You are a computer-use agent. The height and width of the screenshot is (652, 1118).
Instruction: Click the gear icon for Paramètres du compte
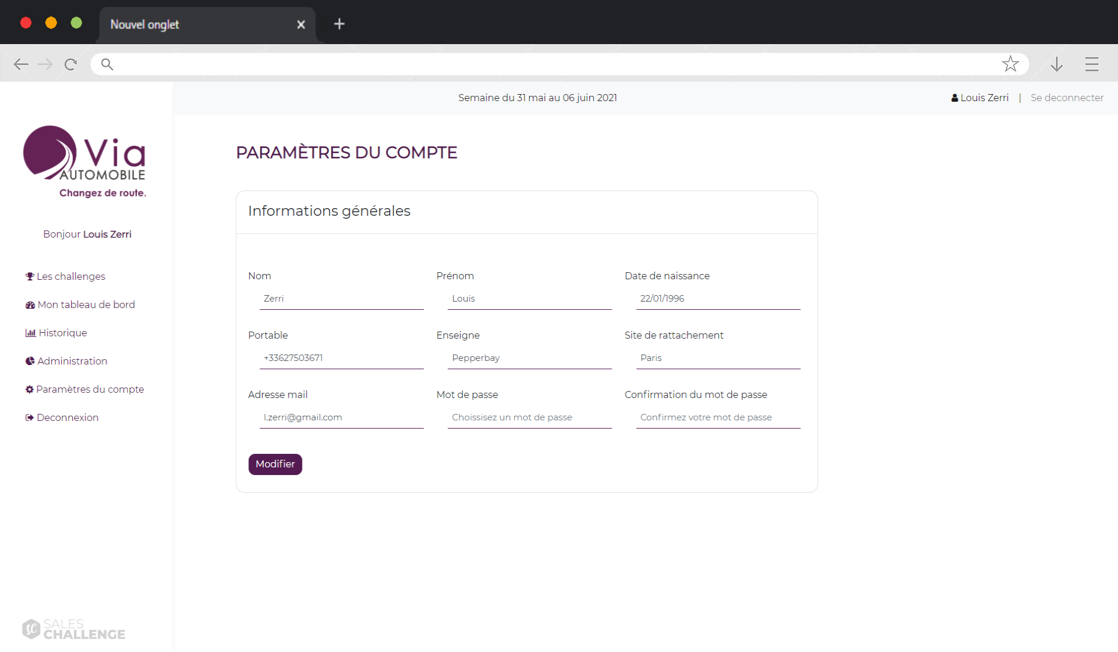point(29,390)
